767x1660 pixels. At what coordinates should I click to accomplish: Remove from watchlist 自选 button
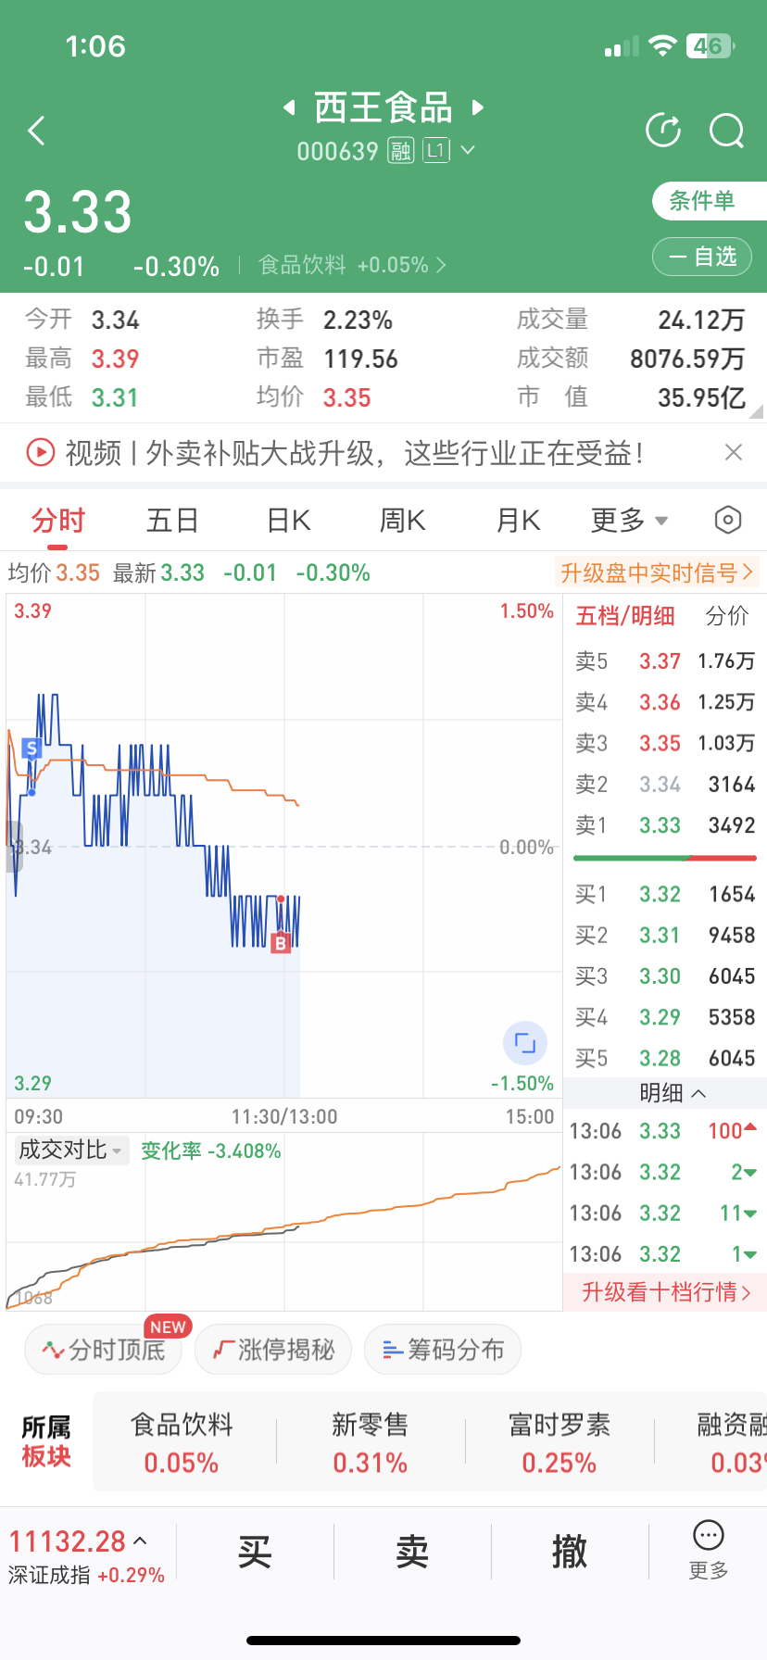tap(701, 257)
